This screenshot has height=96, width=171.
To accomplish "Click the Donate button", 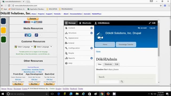I will [x=33, y=19].
